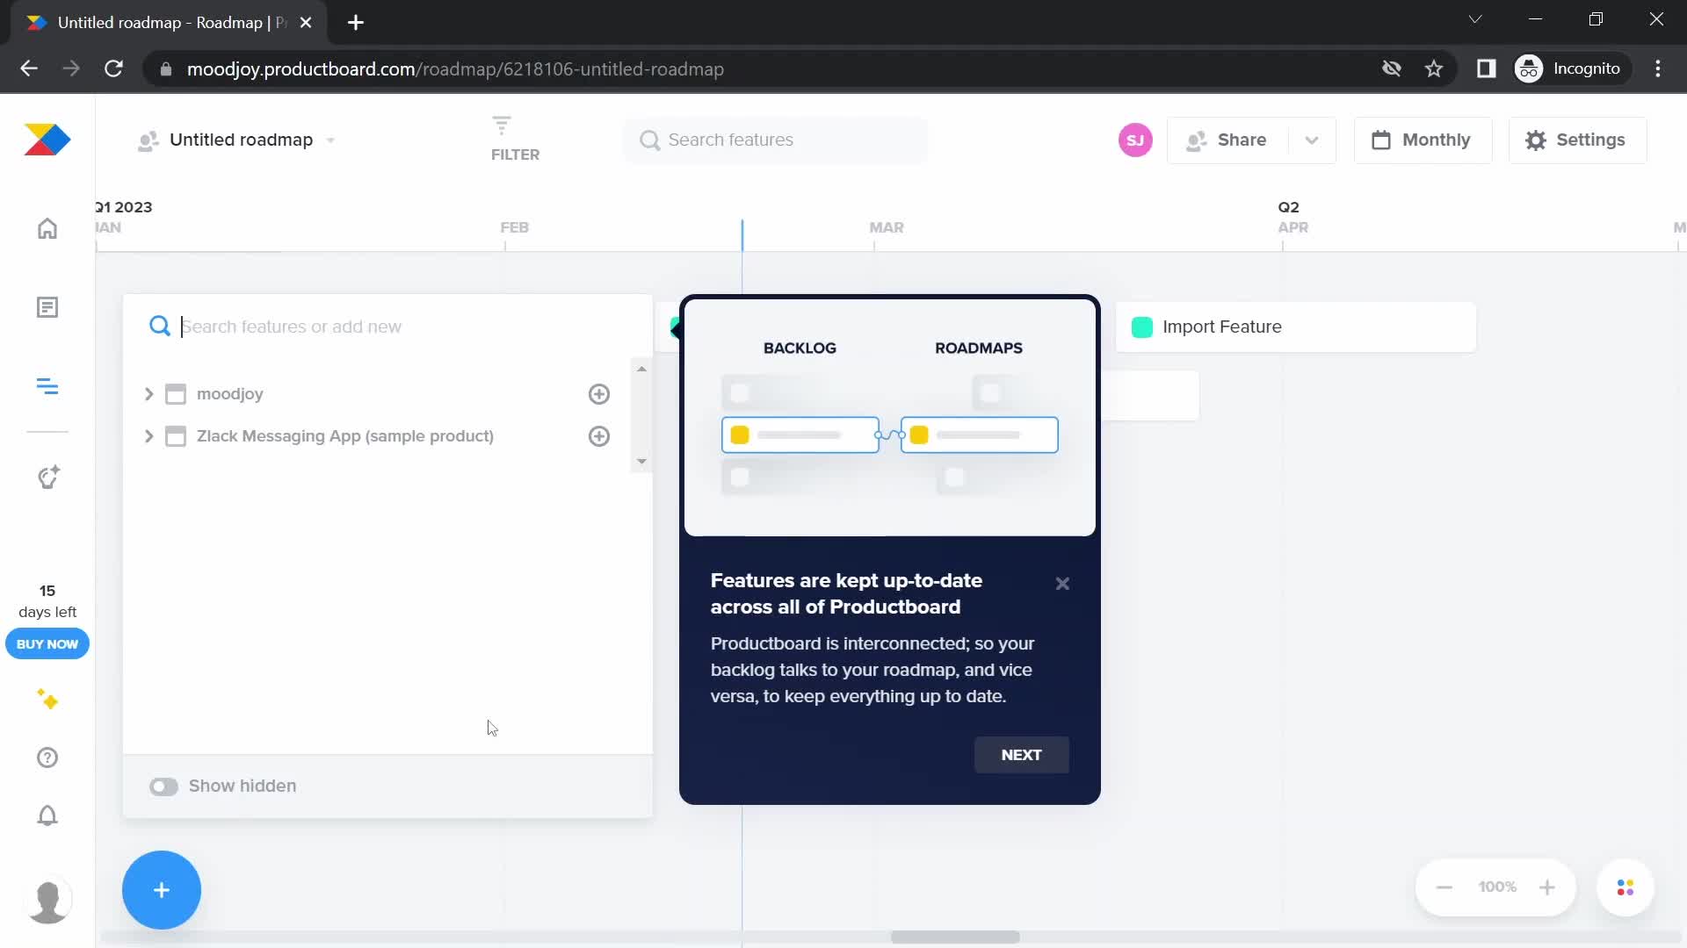
Task: Select the Import Feature card
Action: pyautogui.click(x=1295, y=327)
